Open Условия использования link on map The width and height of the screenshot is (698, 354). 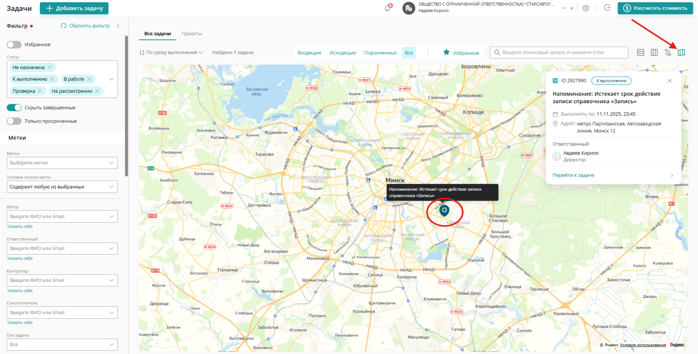(x=643, y=345)
